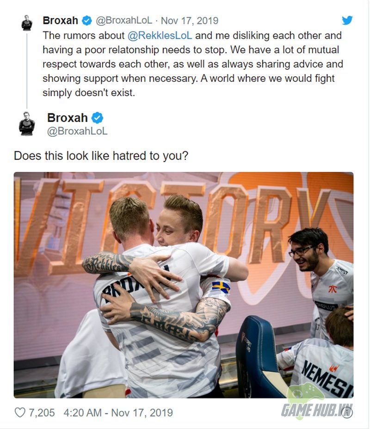Screen dimensions: 370x429
Task: Open the info circle icon
Action: pyautogui.click(x=347, y=412)
